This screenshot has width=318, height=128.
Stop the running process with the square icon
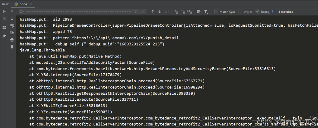[x=4, y=19]
